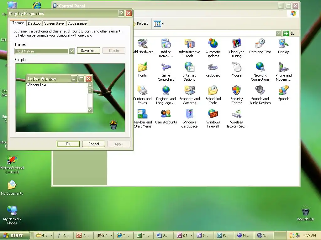This screenshot has height=240, width=321.
Task: Switch to the Appearance tab
Action: tap(77, 23)
